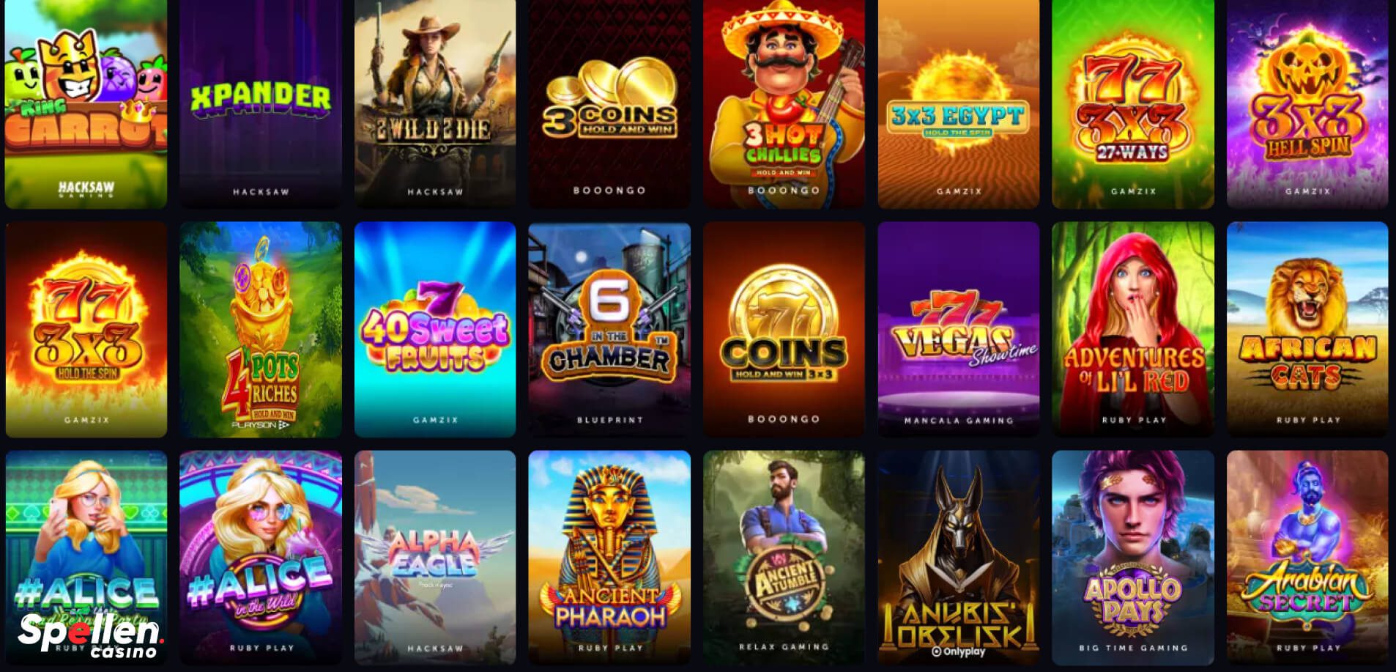Viewport: 1396px width, 672px height.
Task: Open the 3 Coins Hold and Win slot
Action: (x=609, y=103)
